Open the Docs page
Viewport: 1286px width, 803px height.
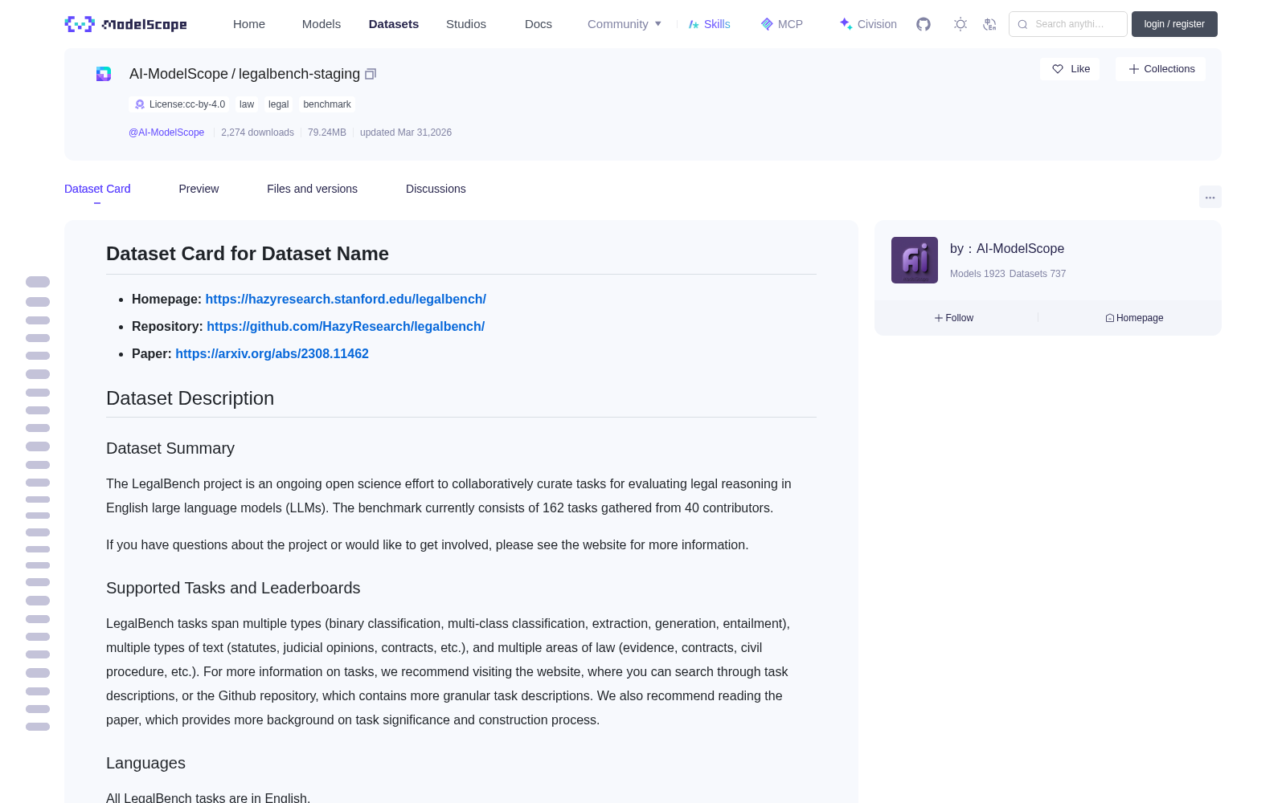click(539, 24)
